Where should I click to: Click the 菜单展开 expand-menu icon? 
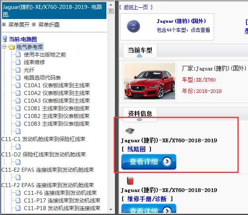point(4,25)
